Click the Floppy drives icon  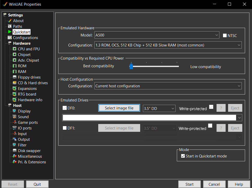14,77
